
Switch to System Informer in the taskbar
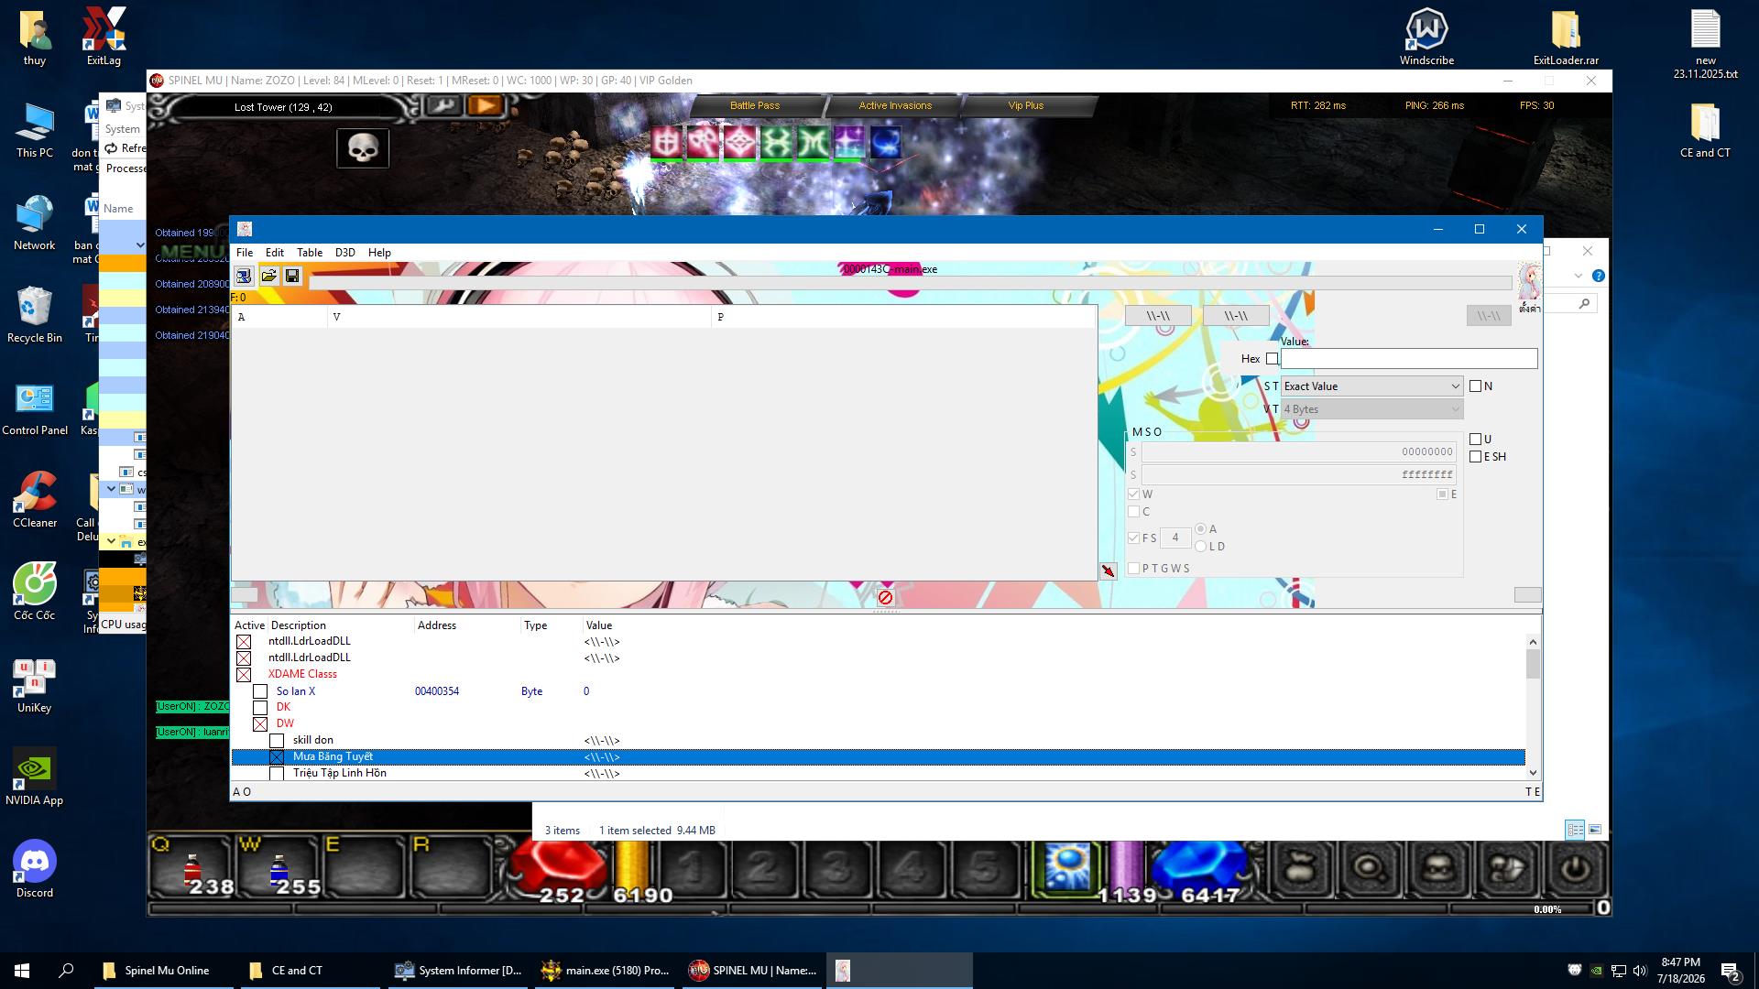458,971
